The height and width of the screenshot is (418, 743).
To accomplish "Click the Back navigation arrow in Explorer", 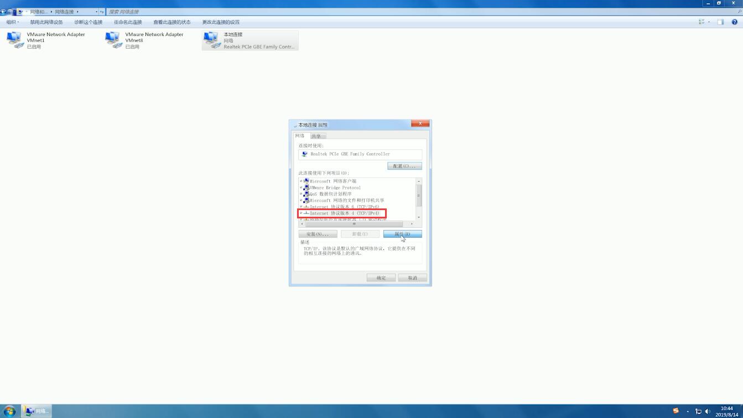I will [x=3, y=12].
